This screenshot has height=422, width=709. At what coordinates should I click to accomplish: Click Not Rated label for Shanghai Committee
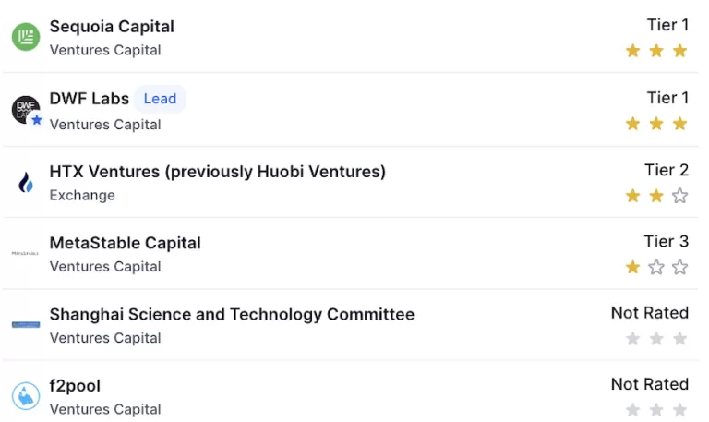click(x=650, y=312)
